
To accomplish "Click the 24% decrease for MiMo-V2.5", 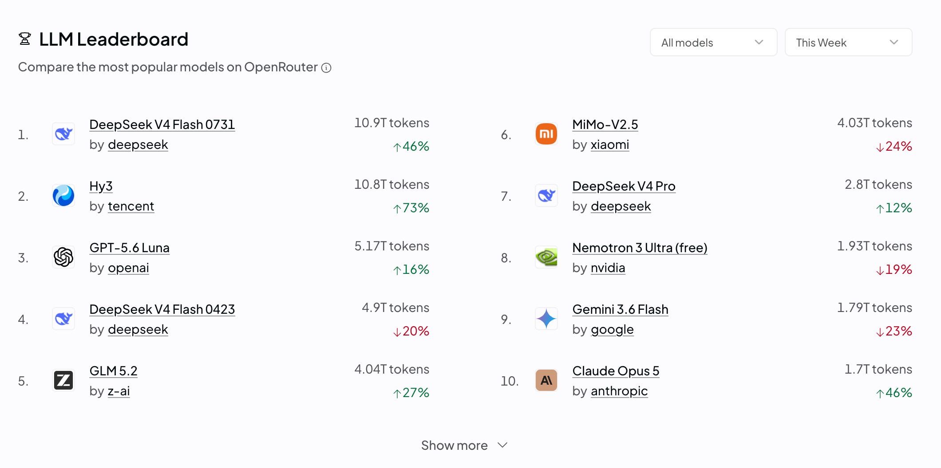I will tap(894, 146).
